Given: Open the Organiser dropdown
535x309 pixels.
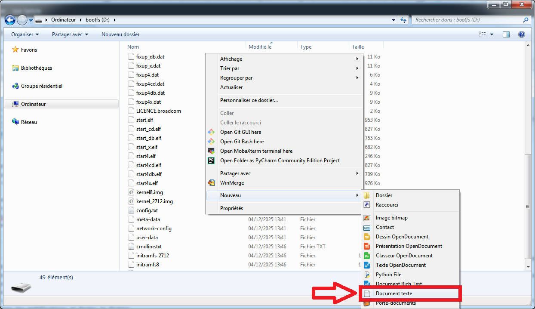Looking at the screenshot, I should point(25,34).
